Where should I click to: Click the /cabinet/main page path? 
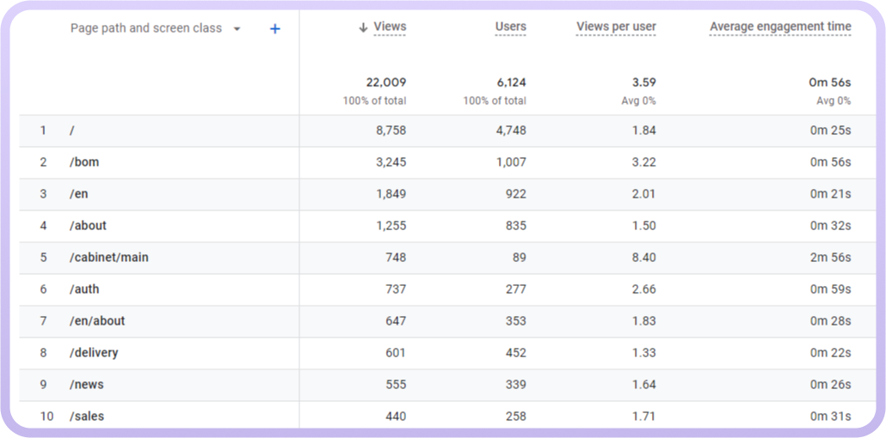point(108,258)
